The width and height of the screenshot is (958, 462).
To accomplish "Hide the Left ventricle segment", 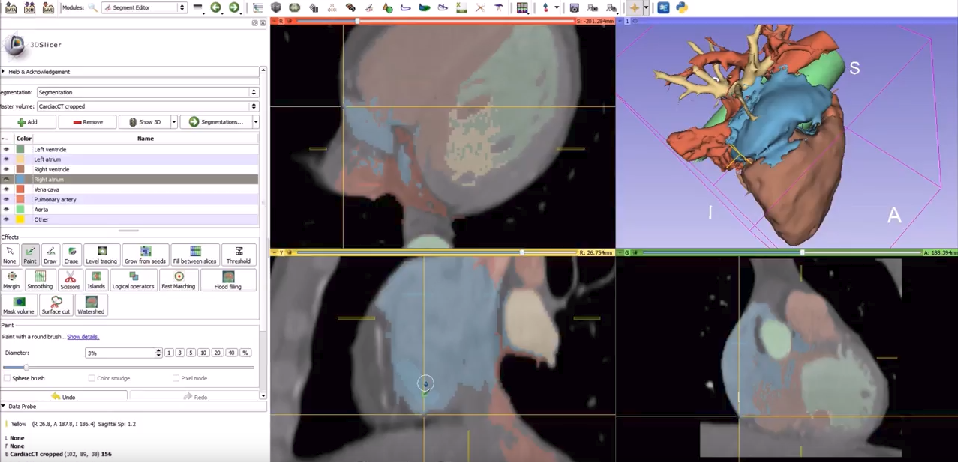I will tap(7, 150).
